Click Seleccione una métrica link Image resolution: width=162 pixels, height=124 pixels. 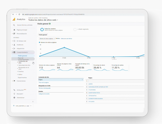pyautogui.click(x=66, y=38)
